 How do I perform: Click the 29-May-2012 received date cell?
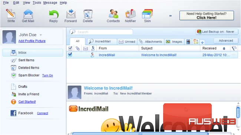coord(216,55)
